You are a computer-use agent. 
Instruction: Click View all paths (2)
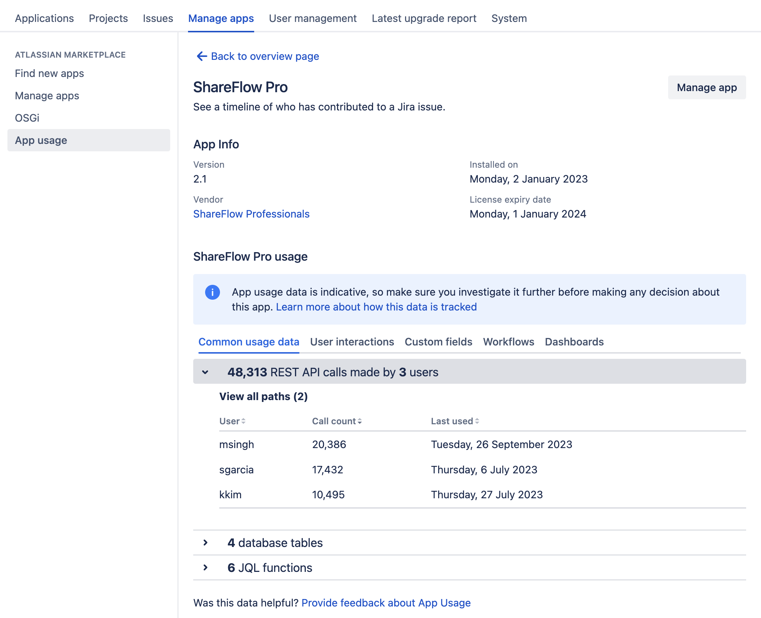263,396
